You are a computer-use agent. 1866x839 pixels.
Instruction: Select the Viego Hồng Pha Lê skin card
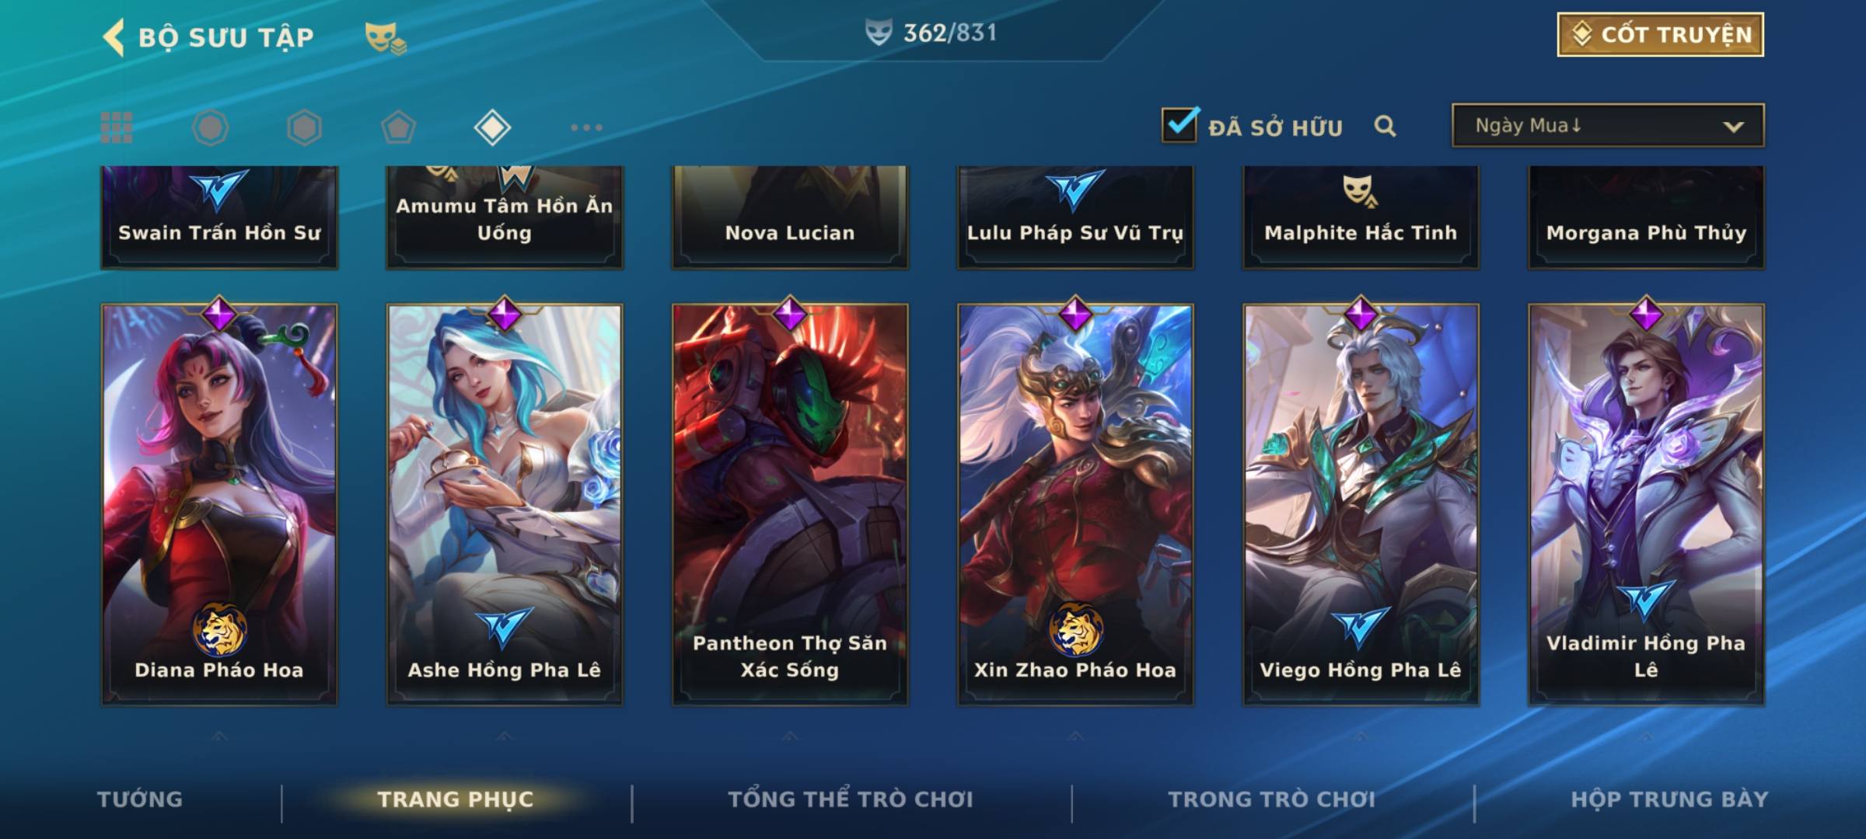pos(1361,503)
